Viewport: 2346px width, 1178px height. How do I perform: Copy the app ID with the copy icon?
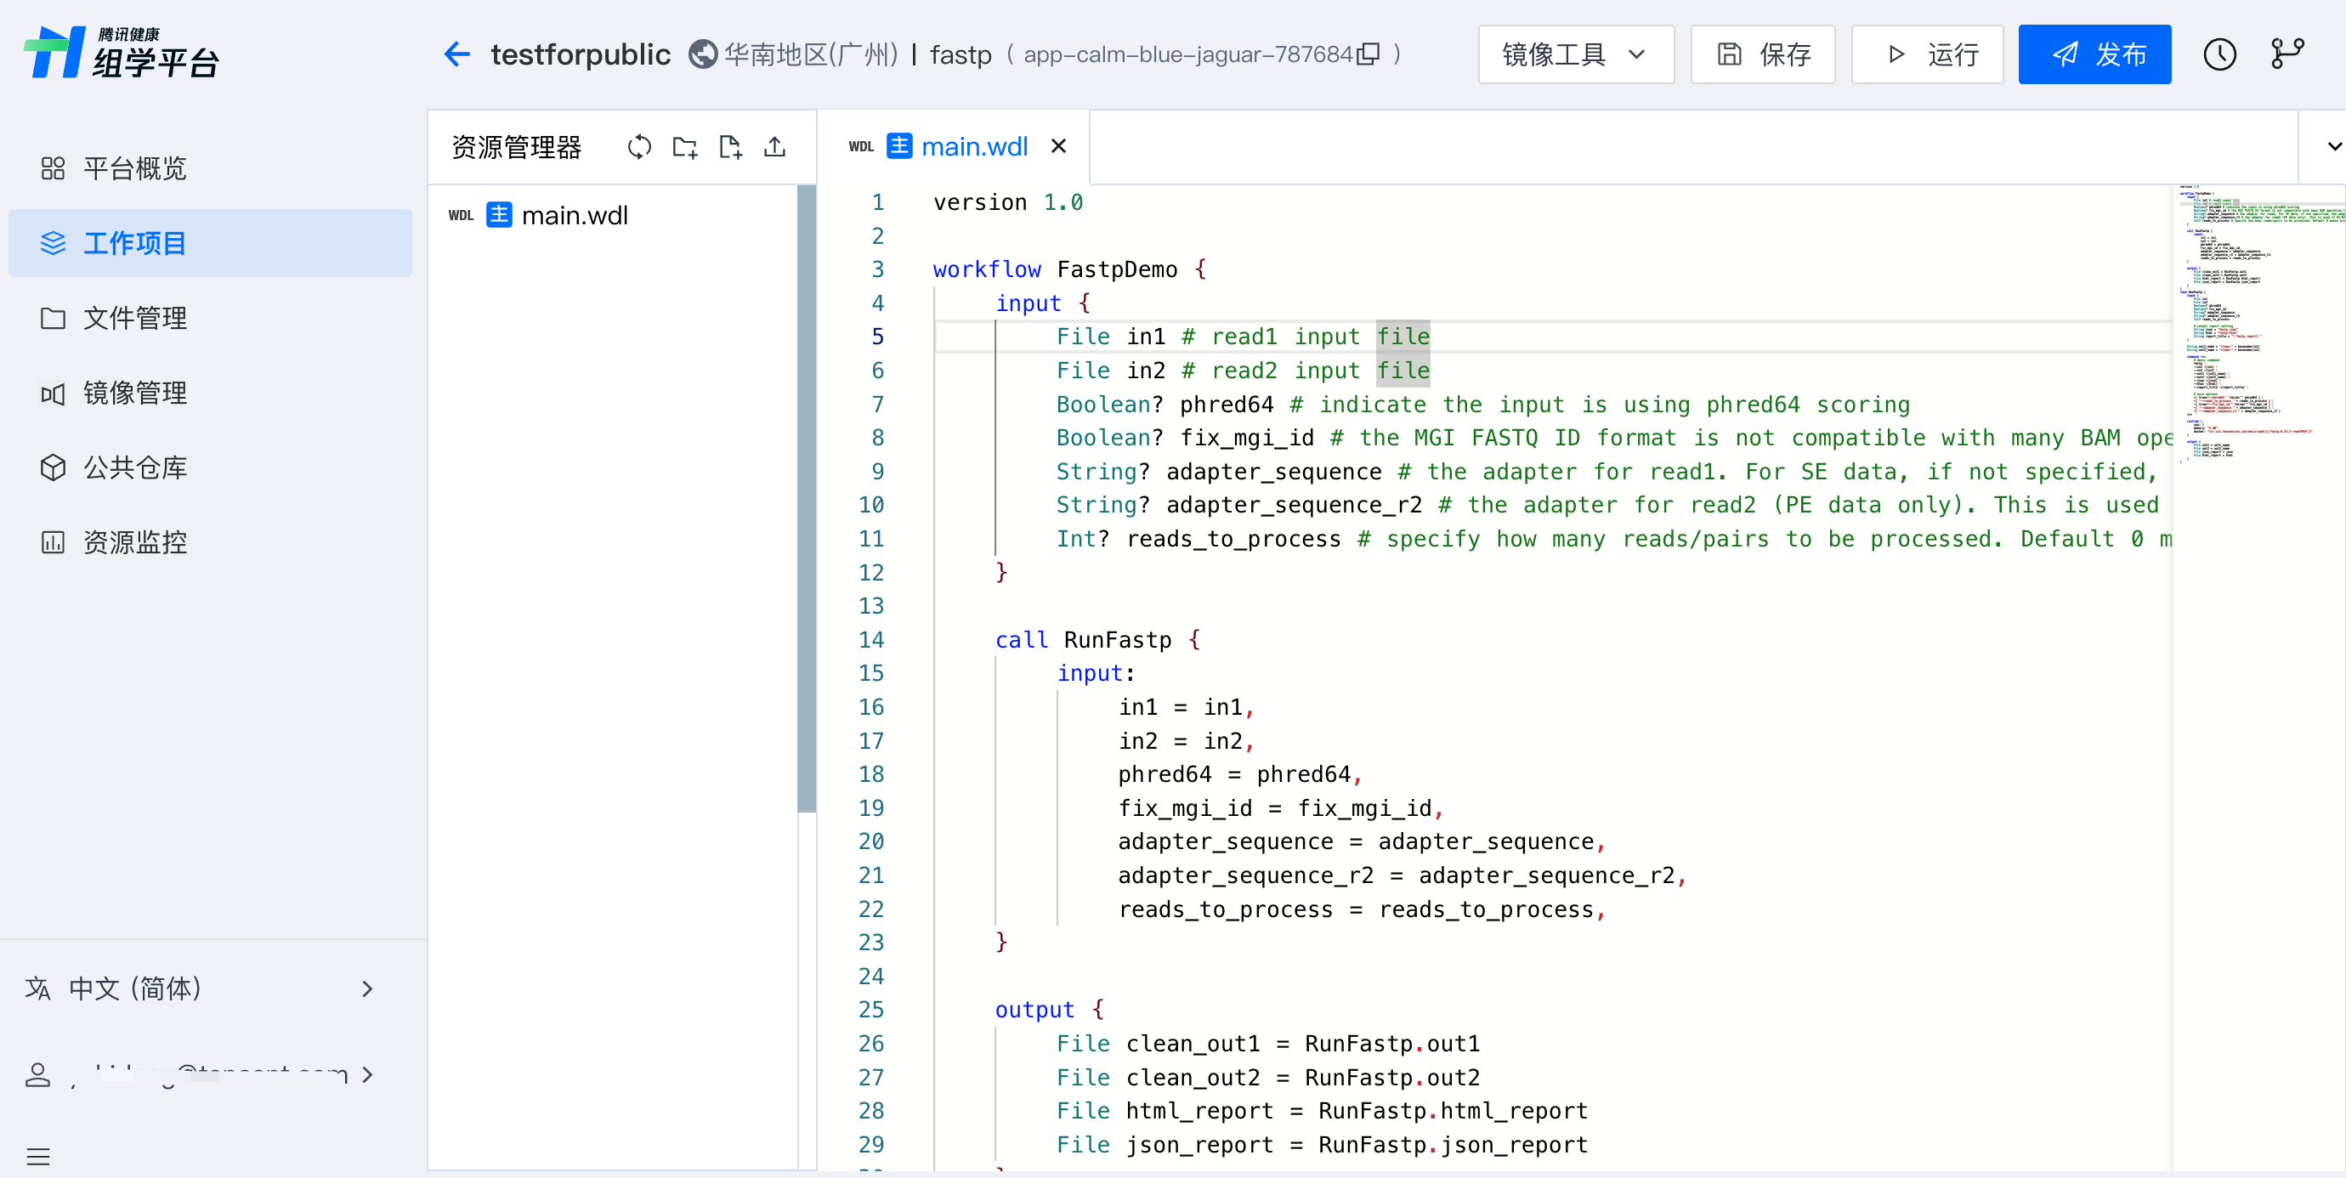(x=1368, y=54)
